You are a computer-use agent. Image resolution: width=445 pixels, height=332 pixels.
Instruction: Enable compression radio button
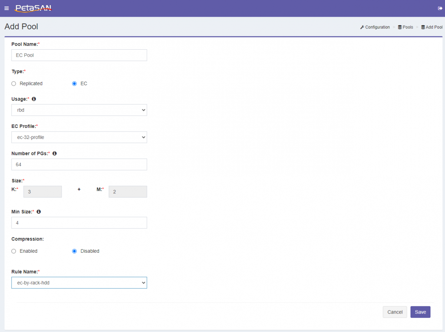point(14,251)
